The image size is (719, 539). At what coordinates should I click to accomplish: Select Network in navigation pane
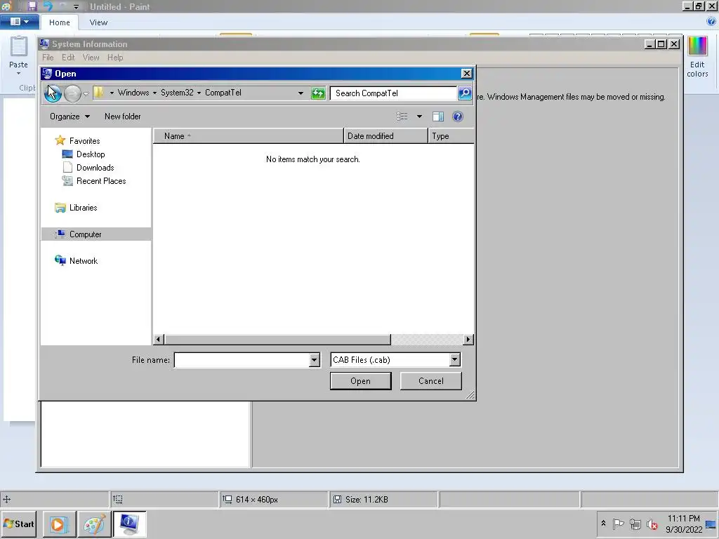coord(84,261)
